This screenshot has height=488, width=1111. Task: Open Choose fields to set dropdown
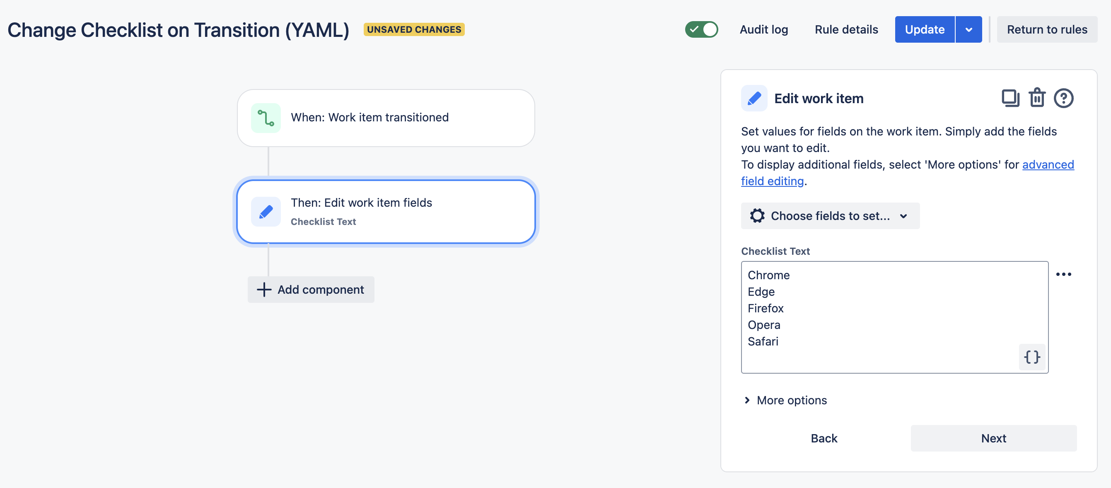(x=830, y=216)
